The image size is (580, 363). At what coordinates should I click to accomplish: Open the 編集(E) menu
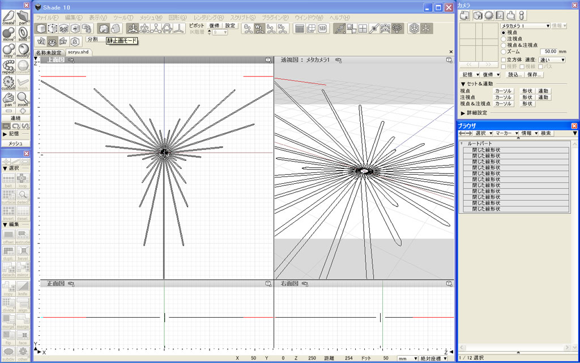[74, 18]
